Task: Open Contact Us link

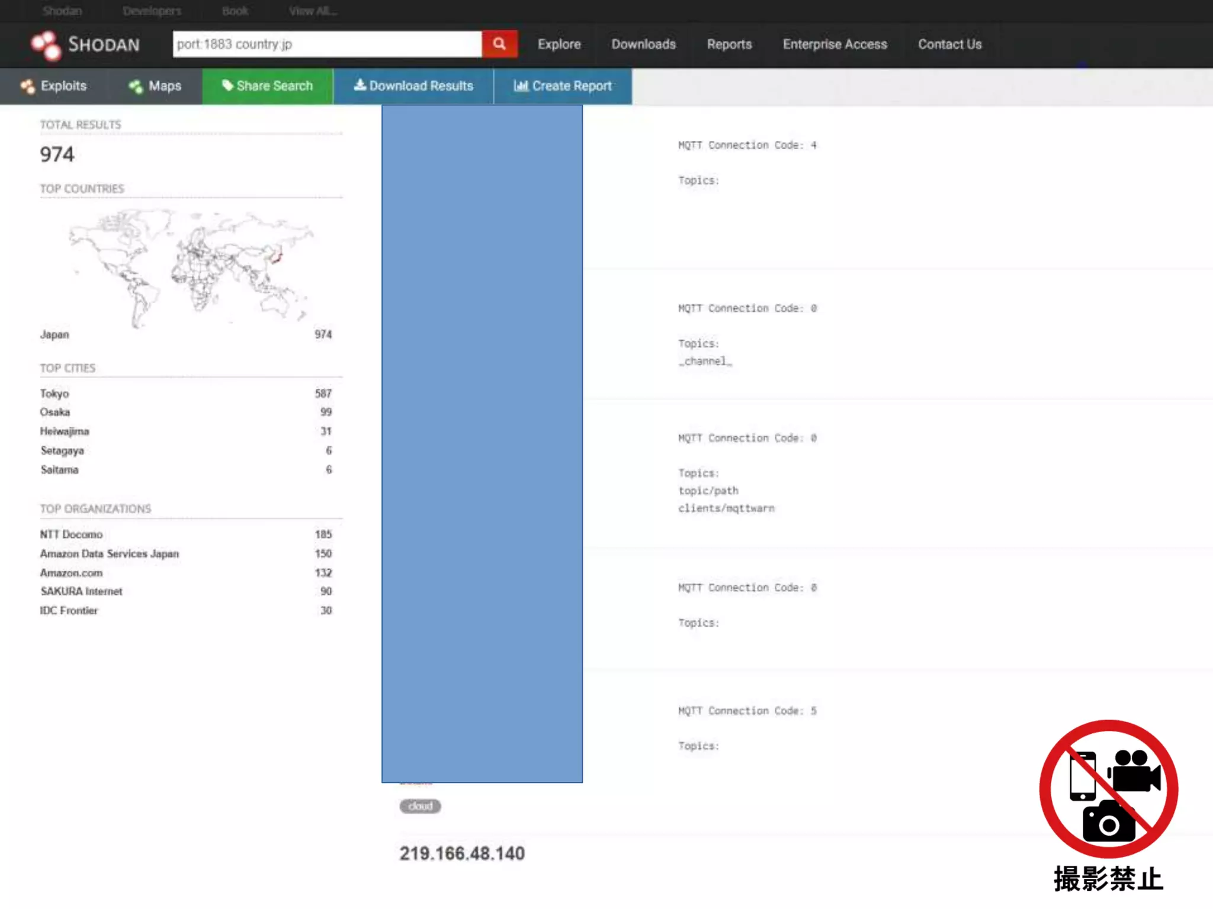Action: pos(949,44)
